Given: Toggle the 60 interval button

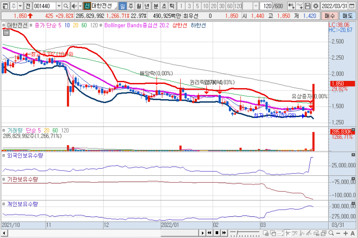Looking at the screenshot, I should point(230,6).
